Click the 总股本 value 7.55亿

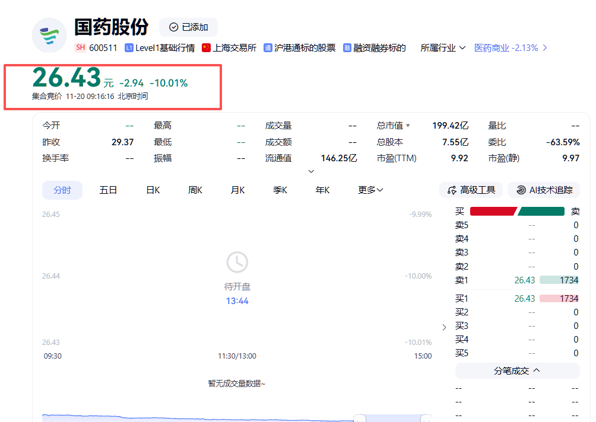[x=455, y=142]
